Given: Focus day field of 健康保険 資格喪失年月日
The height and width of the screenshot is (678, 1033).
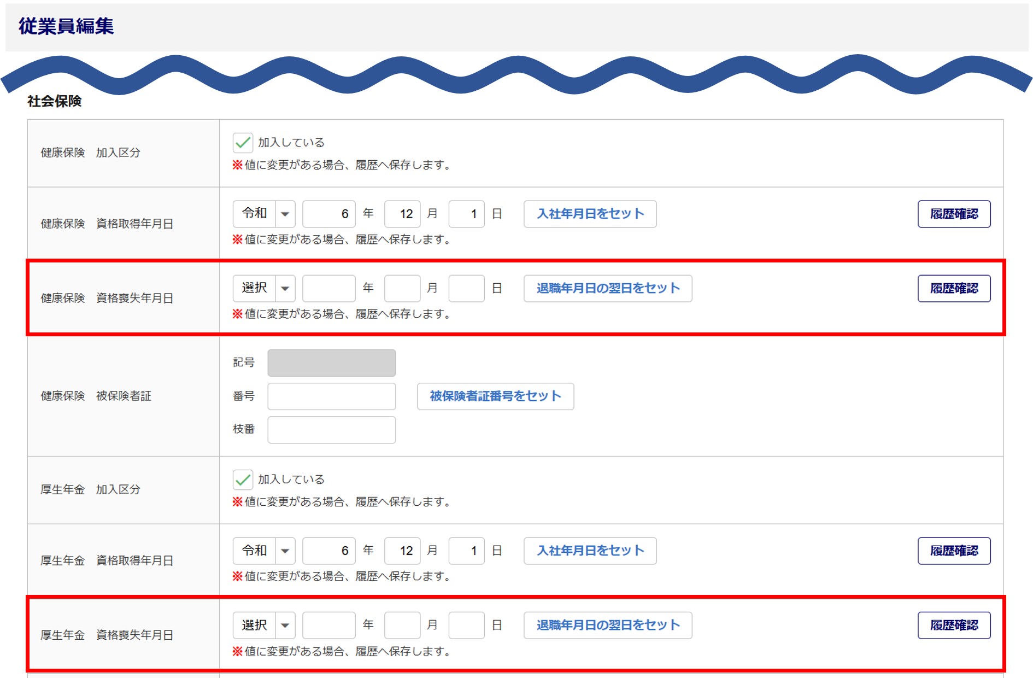Looking at the screenshot, I should pyautogui.click(x=467, y=288).
